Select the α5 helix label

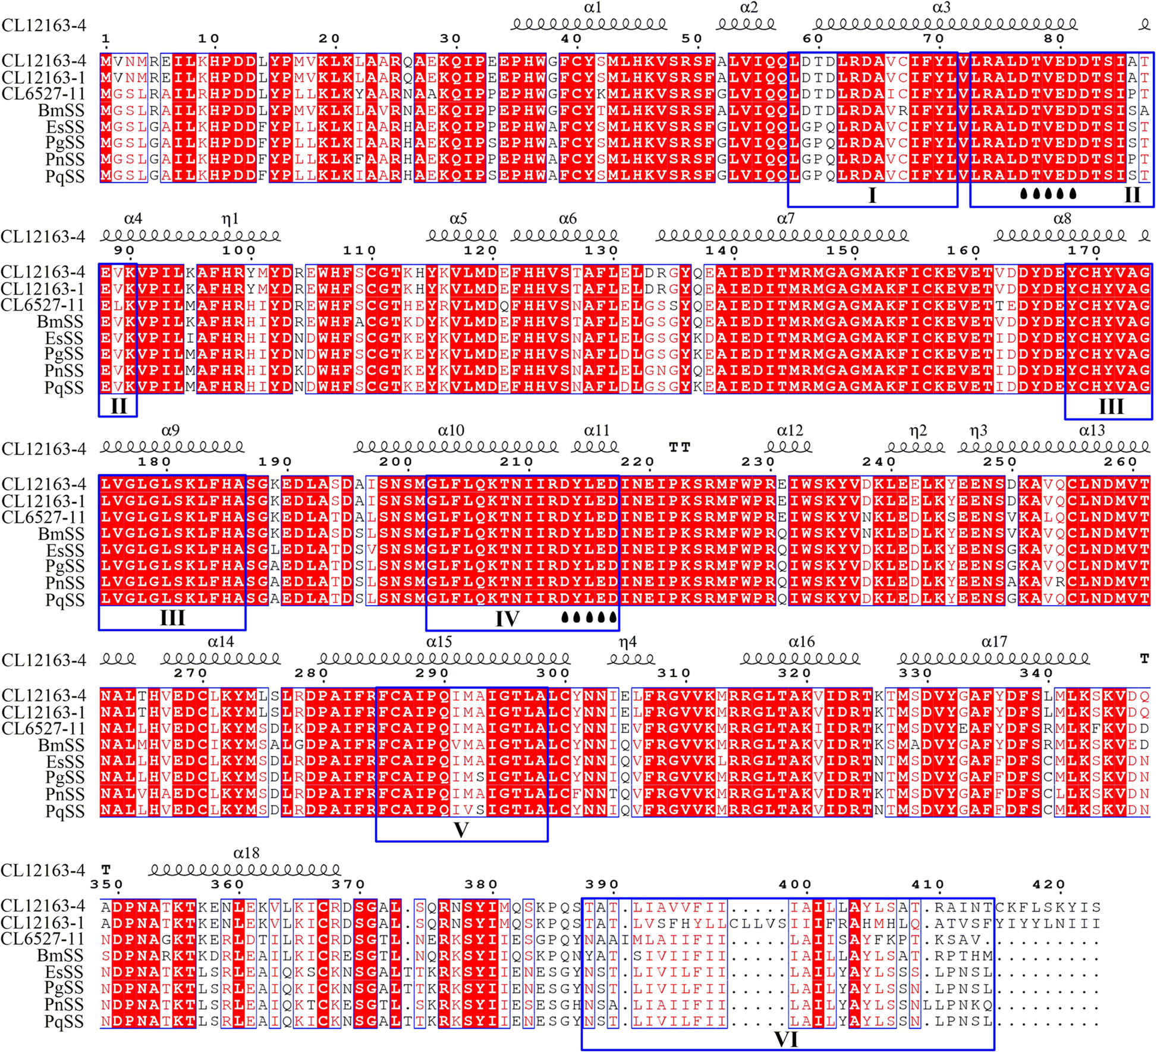point(458,219)
